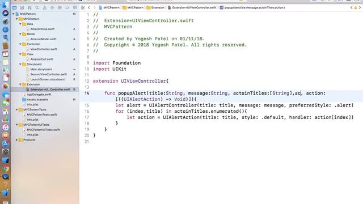Open LaunchScreen.storyboard
Viewport: 363px width, 204px height.
pyautogui.click(x=48, y=79)
